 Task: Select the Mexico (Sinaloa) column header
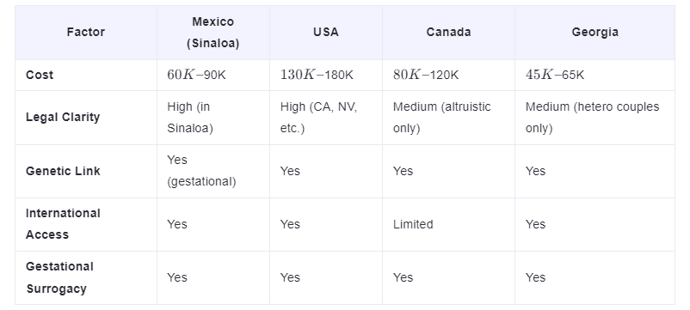click(213, 33)
